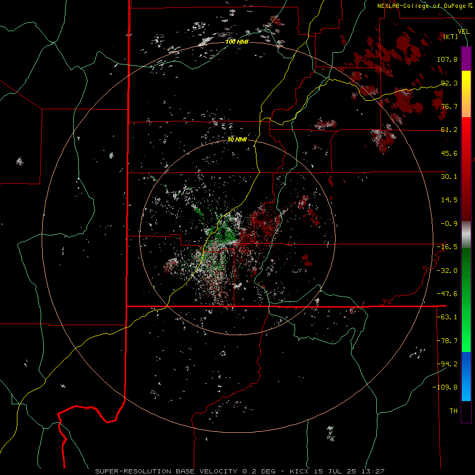The width and height of the screenshot is (475, 475).
Task: Click the -47.6 legend value
Action: [x=447, y=294]
